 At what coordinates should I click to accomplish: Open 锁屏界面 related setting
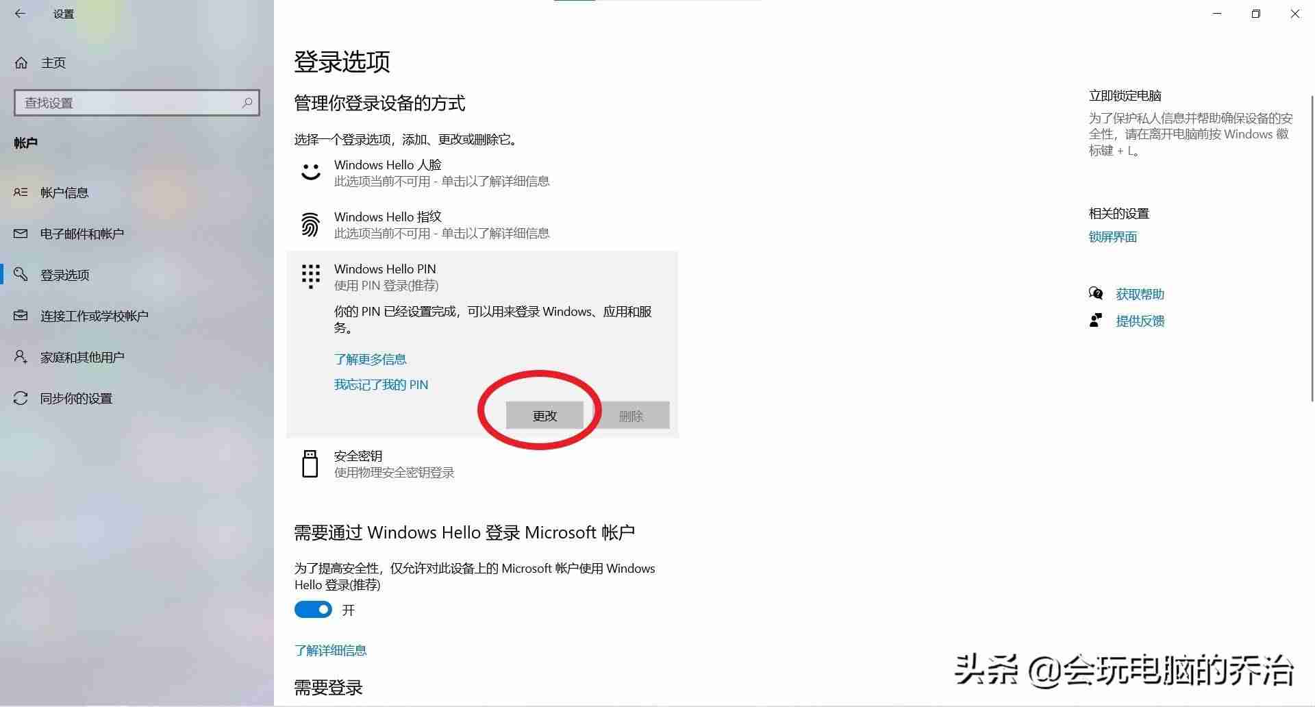(x=1113, y=237)
